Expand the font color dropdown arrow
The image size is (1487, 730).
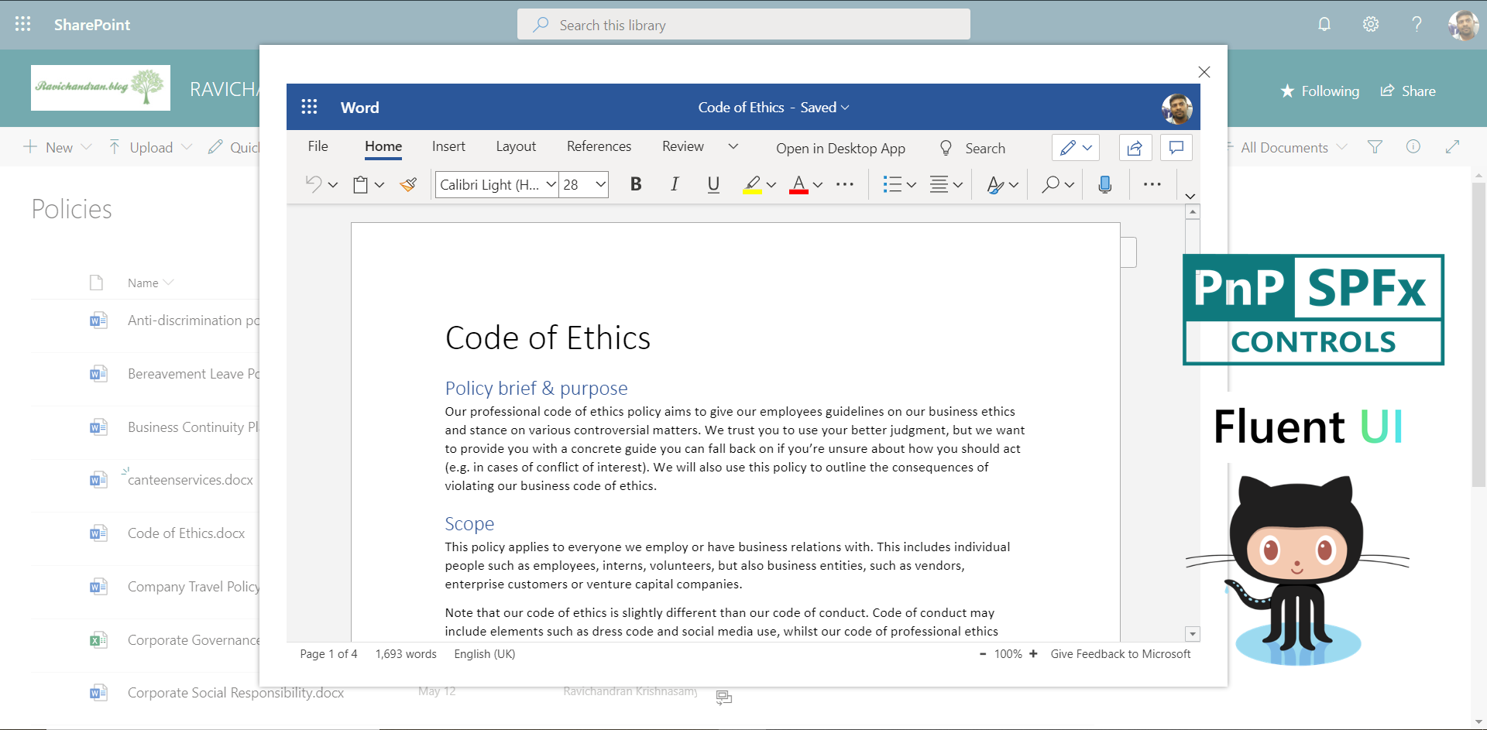click(818, 184)
